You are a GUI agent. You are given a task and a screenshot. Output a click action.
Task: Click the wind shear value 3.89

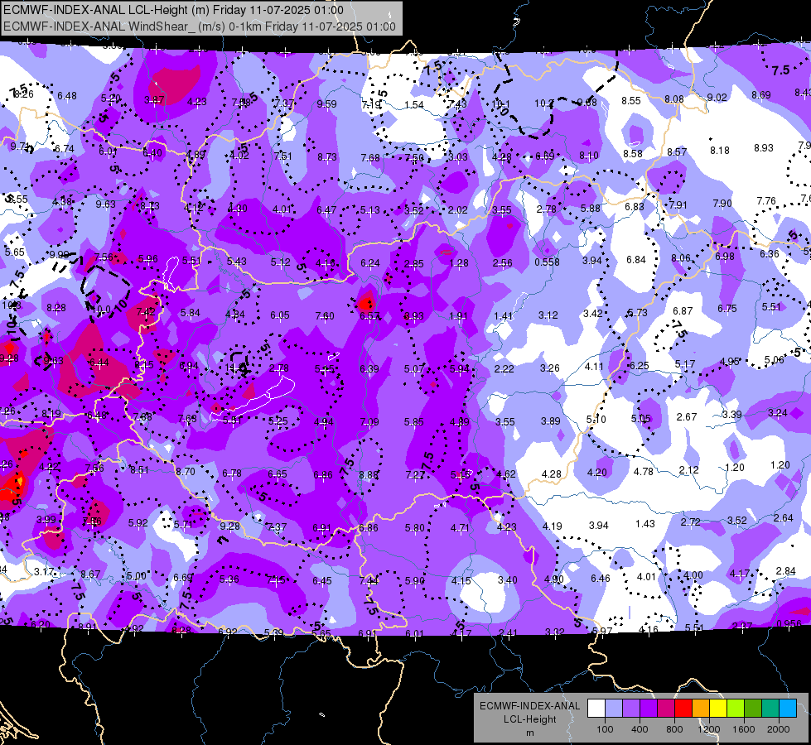pos(551,421)
